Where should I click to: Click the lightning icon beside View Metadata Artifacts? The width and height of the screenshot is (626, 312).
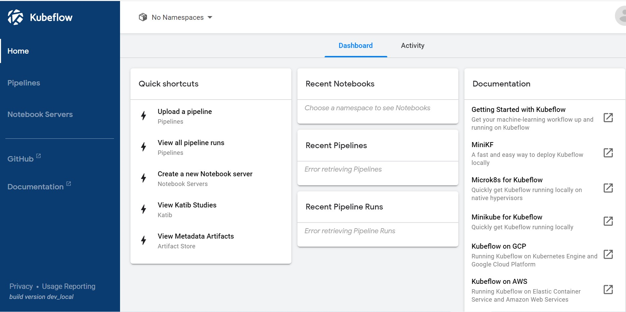tap(144, 240)
